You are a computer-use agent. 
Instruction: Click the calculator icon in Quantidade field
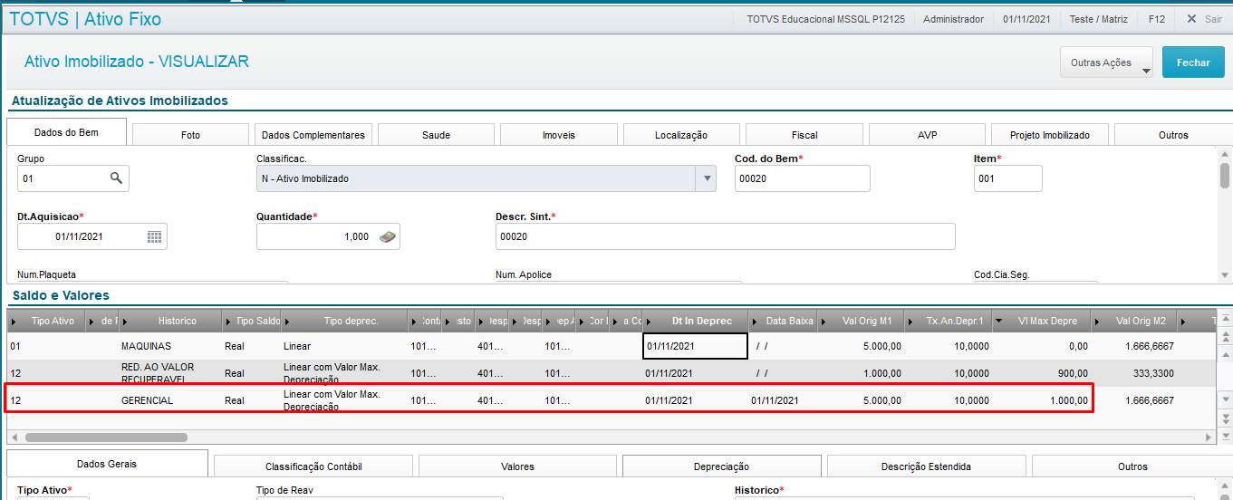pos(387,236)
